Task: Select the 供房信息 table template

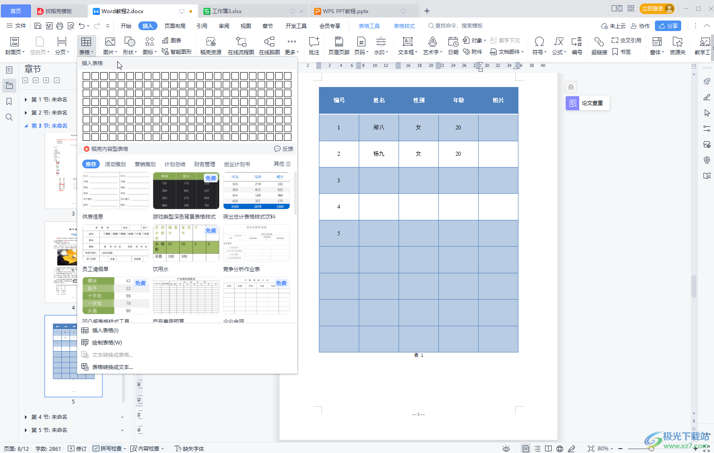Action: click(x=115, y=190)
